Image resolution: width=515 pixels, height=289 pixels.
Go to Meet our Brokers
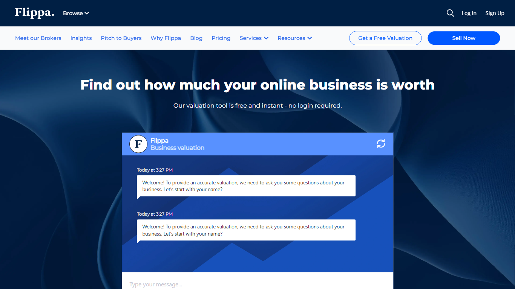[38, 38]
